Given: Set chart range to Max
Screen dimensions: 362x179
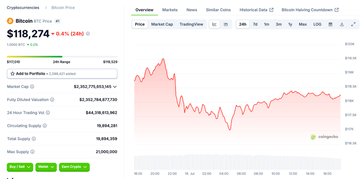Looking at the screenshot, I should 303,24.
